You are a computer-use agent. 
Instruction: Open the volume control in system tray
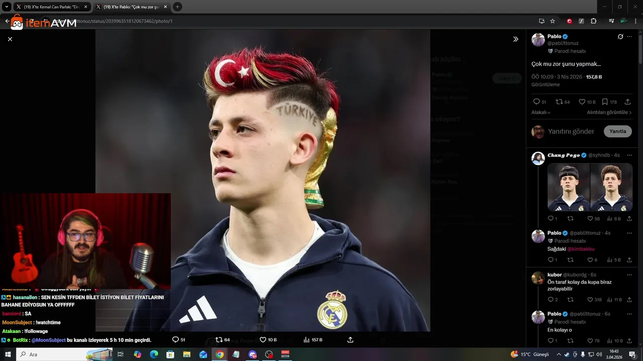[x=599, y=354]
